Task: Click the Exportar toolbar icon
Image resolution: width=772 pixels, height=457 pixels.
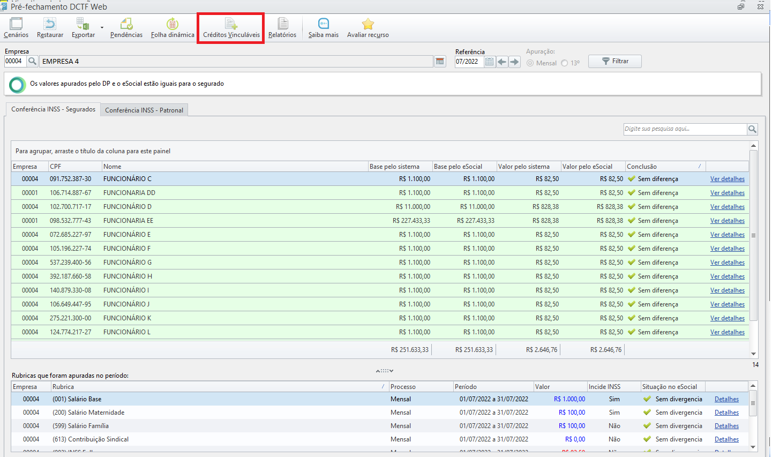Action: (x=83, y=27)
